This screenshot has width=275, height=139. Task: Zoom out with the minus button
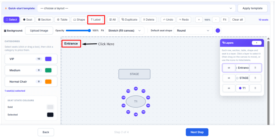pos(216,20)
